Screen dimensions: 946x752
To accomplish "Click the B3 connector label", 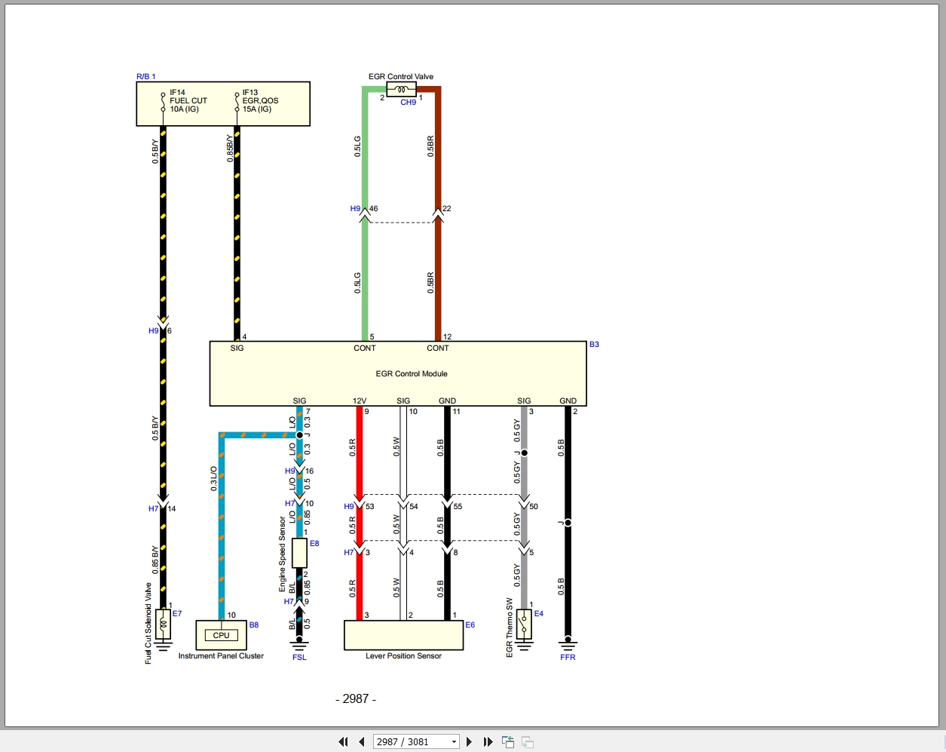I will pos(594,344).
